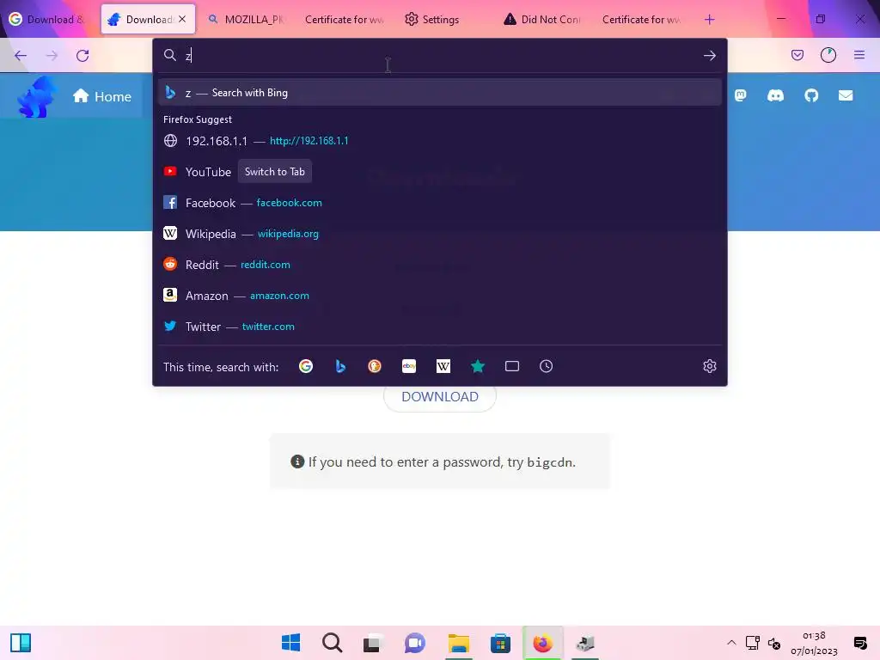Search this time with Bing icon

340,366
